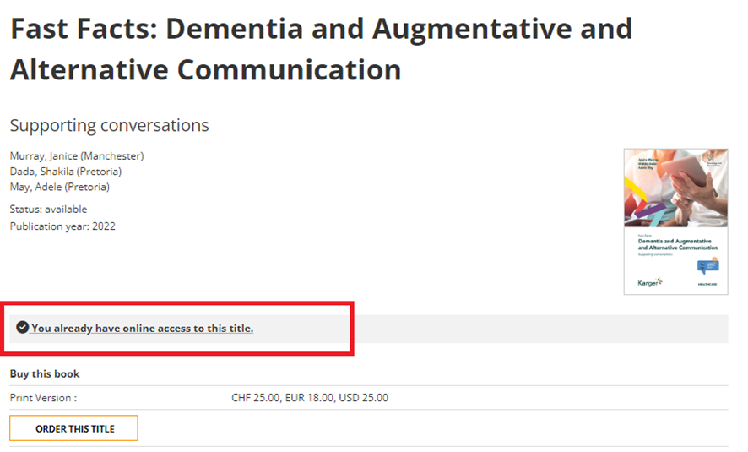Screen dimensions: 748x452
Task: Click author name May, Adele (Pretoria)
Action: (x=60, y=187)
